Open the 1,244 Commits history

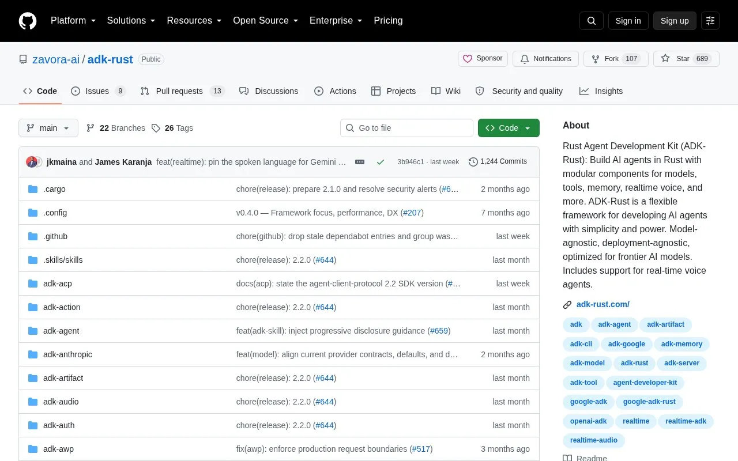[x=498, y=161]
